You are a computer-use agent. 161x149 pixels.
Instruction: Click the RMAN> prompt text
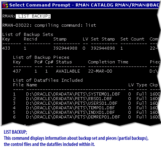click(9, 16)
